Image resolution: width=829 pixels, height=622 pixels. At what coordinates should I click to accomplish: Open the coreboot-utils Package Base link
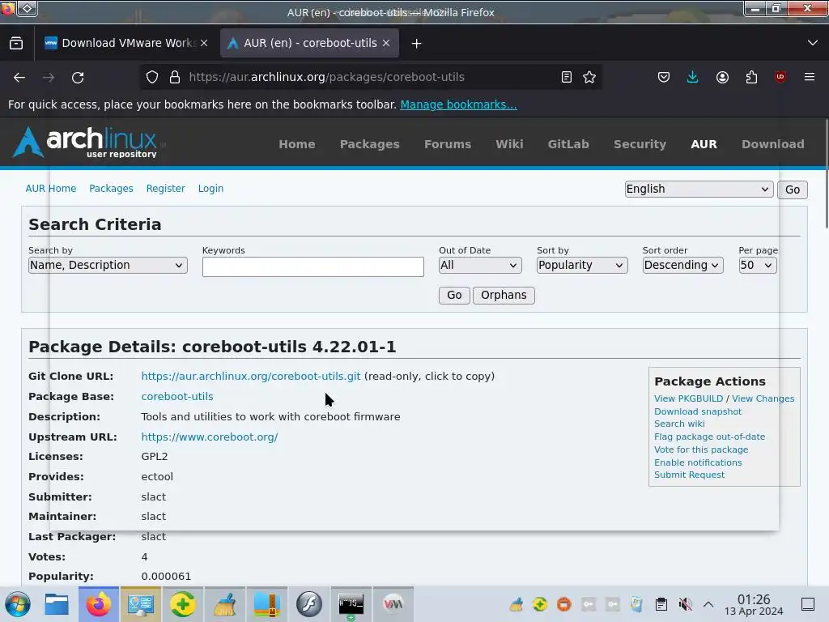point(177,396)
